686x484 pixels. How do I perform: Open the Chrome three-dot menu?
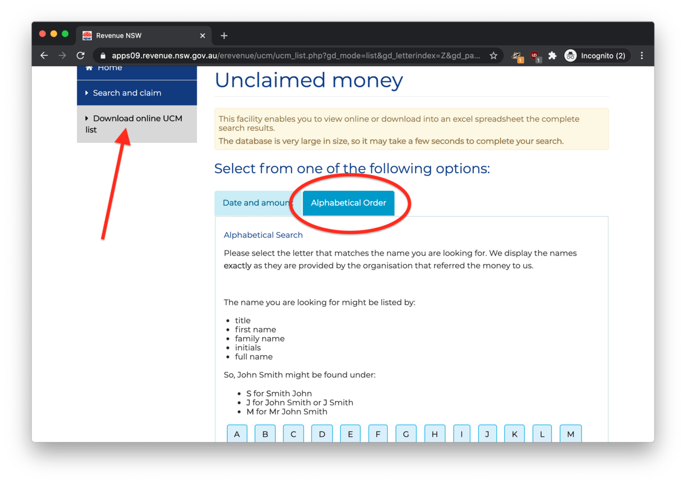coord(642,56)
